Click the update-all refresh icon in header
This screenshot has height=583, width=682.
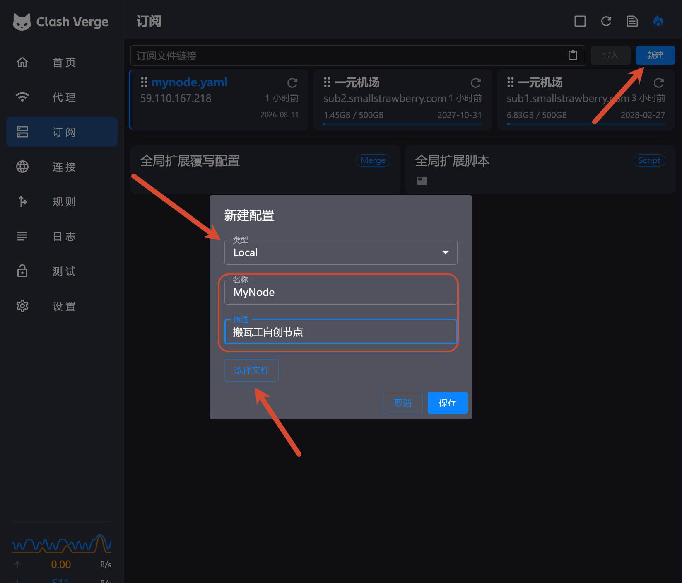point(606,21)
